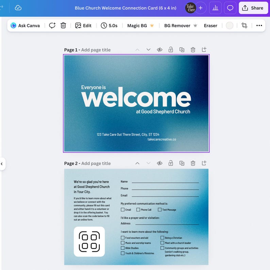This screenshot has width=270, height=270.
Task: Click the Share button
Action: [x=253, y=8]
